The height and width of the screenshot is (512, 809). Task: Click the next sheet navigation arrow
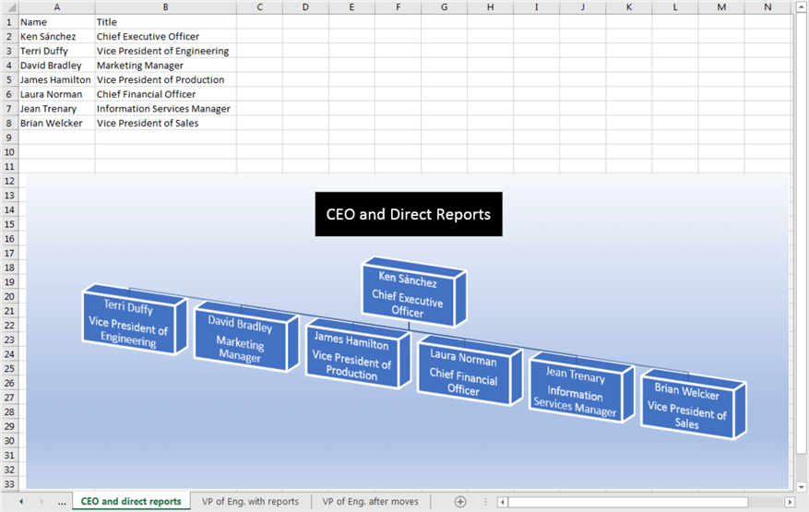[x=42, y=501]
